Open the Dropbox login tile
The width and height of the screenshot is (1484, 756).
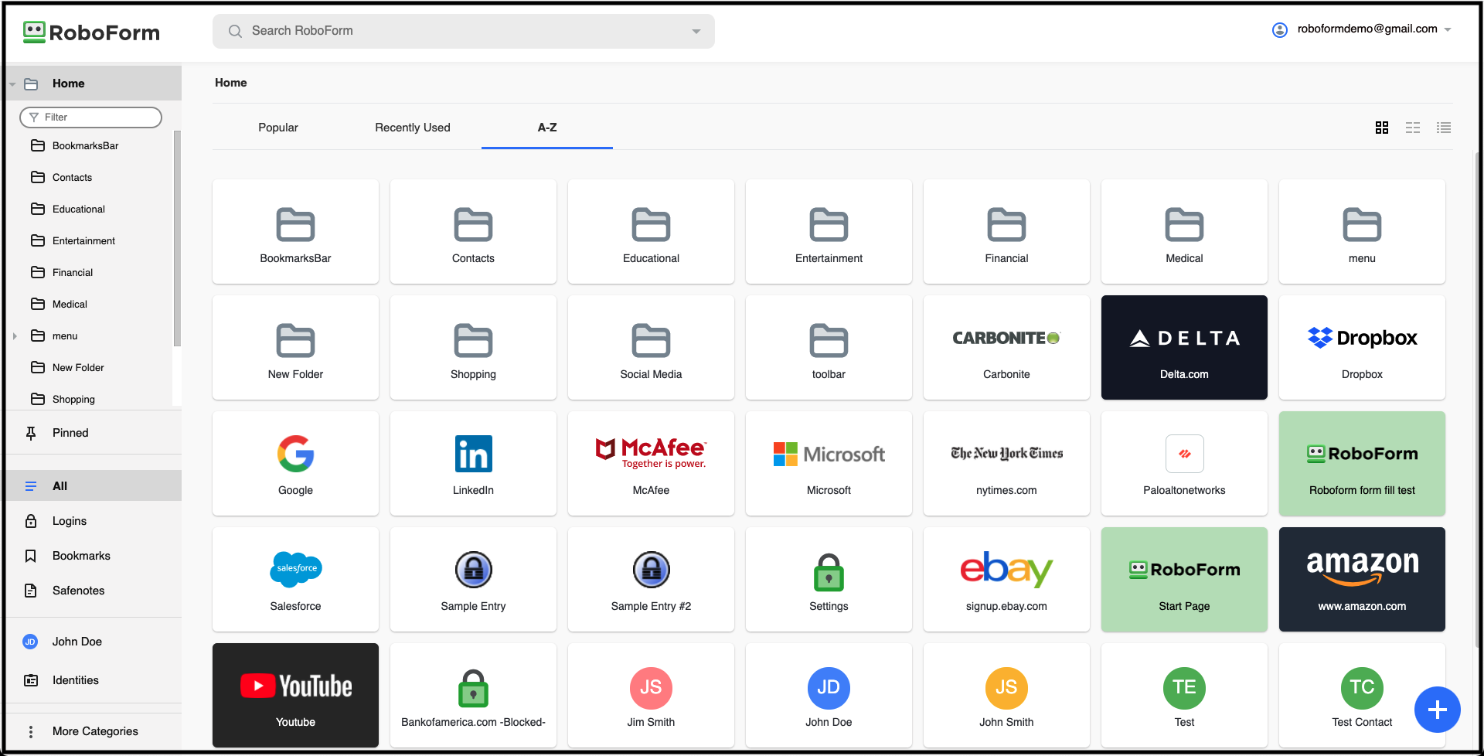click(x=1362, y=347)
